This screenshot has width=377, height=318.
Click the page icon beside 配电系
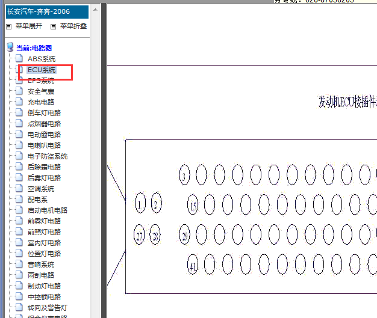19,199
